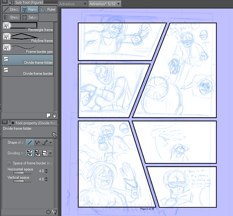This screenshot has width=233, height=216.
Task: Decrease Horizontal space value with down arrow
Action: 46,172
